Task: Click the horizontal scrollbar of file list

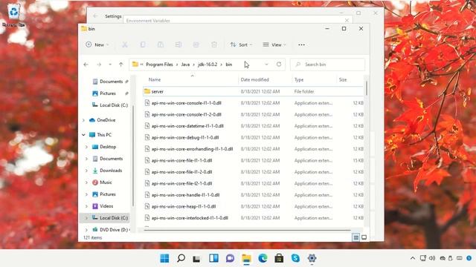Action: [x=247, y=231]
